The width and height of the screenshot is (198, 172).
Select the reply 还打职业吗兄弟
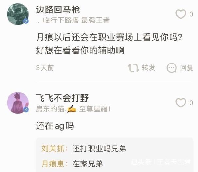click(x=99, y=149)
